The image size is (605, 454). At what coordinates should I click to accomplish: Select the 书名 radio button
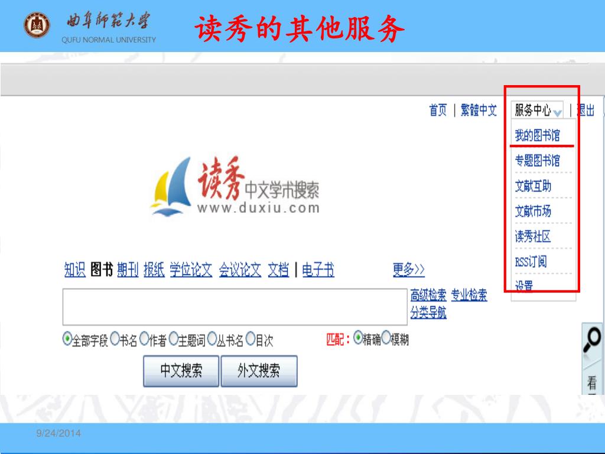[115, 339]
